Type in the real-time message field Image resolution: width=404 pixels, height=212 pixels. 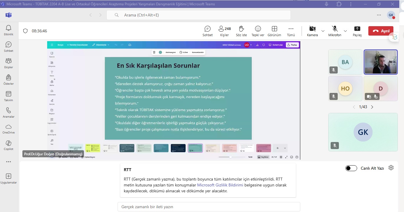click(209, 207)
